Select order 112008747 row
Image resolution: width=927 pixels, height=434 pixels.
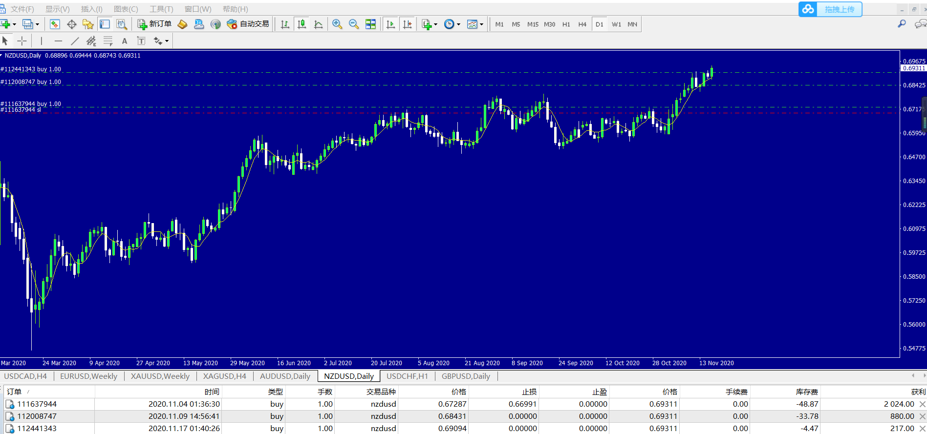(x=37, y=416)
